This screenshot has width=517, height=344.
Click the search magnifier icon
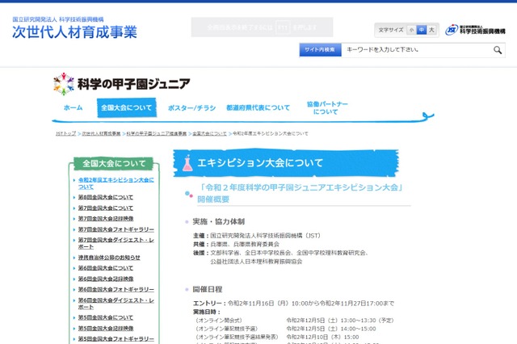tap(498, 50)
